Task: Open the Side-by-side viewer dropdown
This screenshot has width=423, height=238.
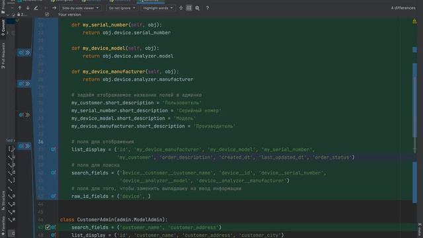Action: coord(80,8)
